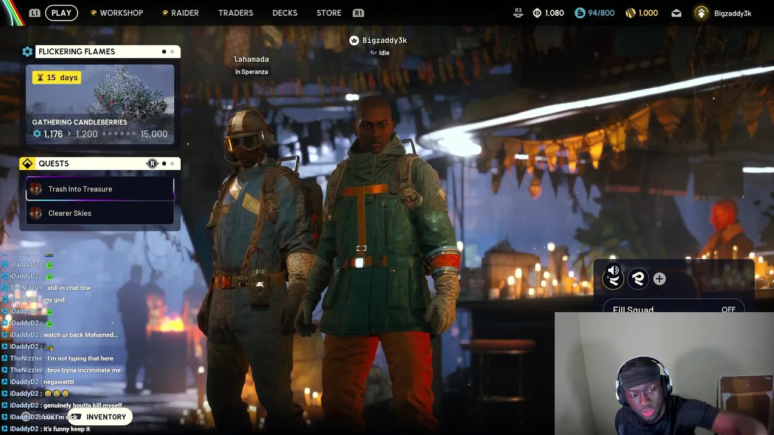This screenshot has height=435, width=774.
Task: Click chat message negawatttt
Action: [x=59, y=382]
